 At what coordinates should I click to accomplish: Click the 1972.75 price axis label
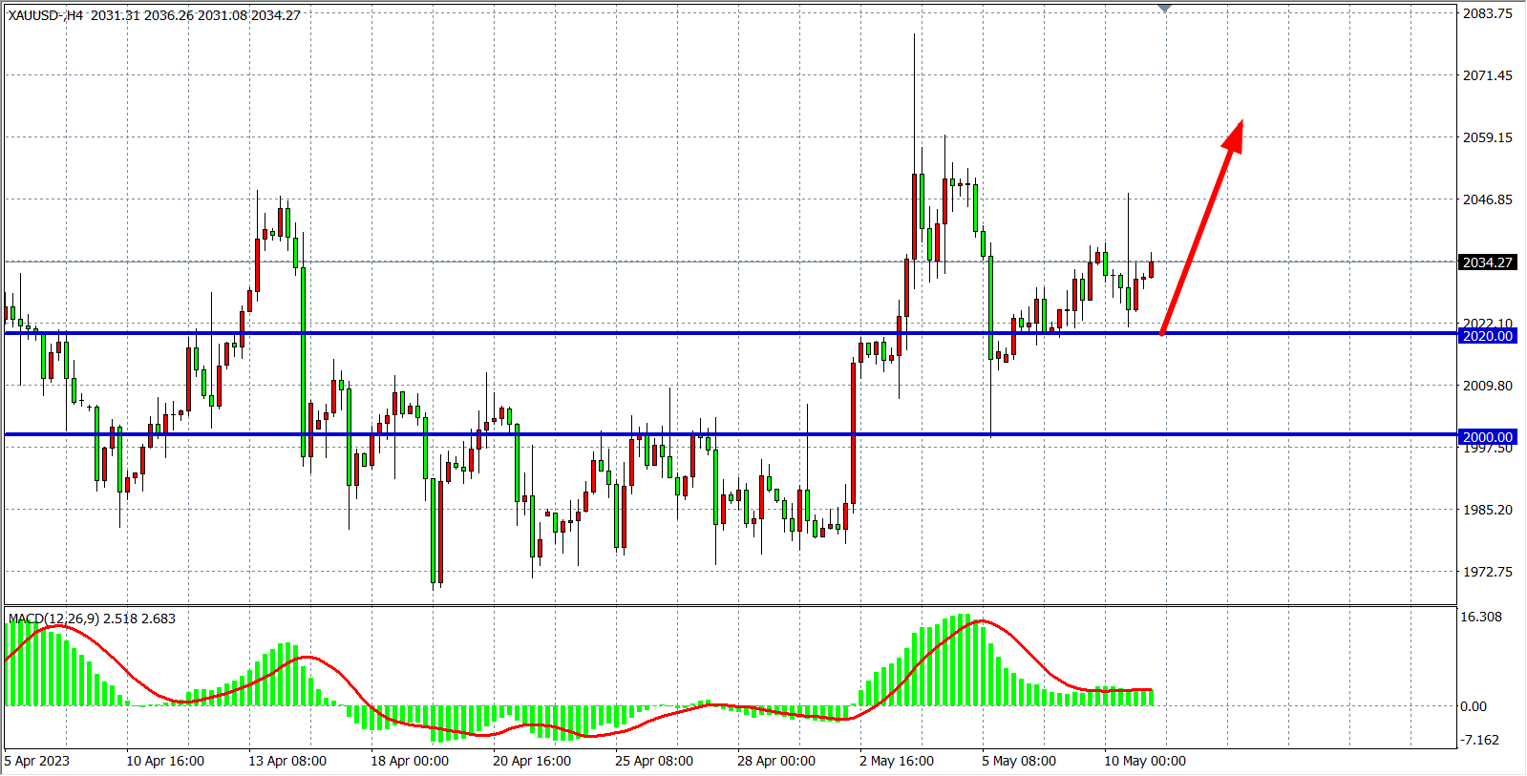(1487, 572)
